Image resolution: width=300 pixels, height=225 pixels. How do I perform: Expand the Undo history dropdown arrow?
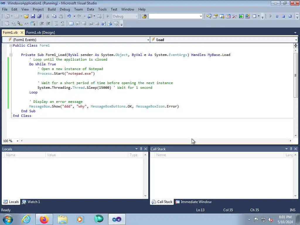(x=74, y=16)
